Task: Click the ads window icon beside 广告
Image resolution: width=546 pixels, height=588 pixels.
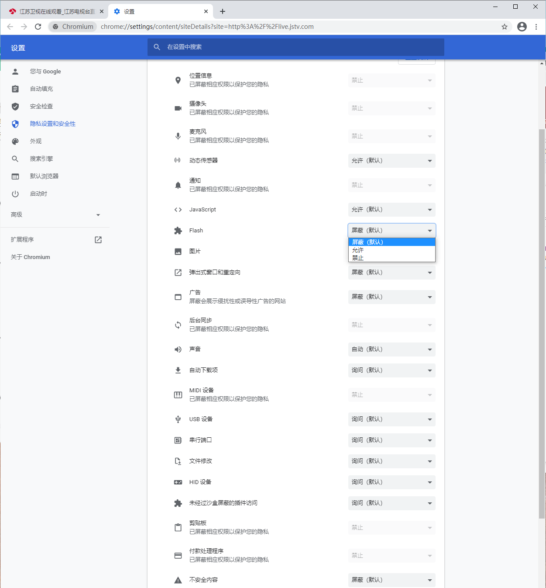Action: pyautogui.click(x=178, y=297)
